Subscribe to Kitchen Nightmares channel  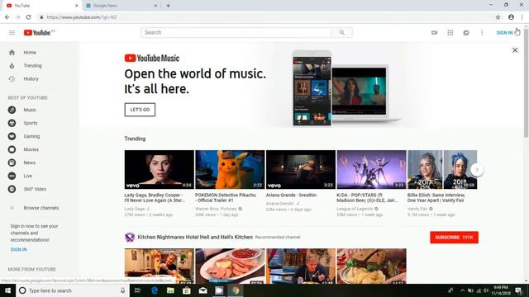[x=454, y=238]
